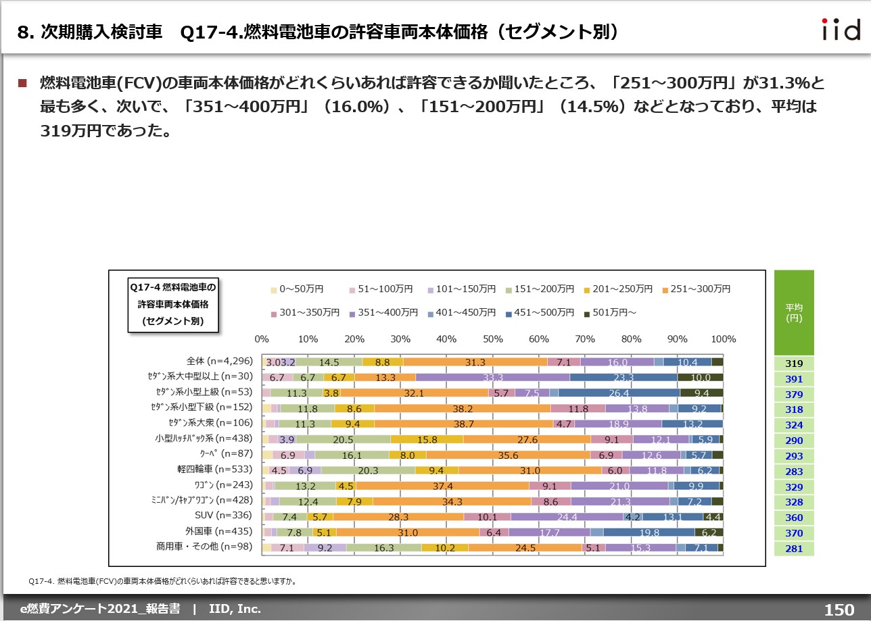
Task: Click the 全体 (n=4,296) row label
Action: 220,361
